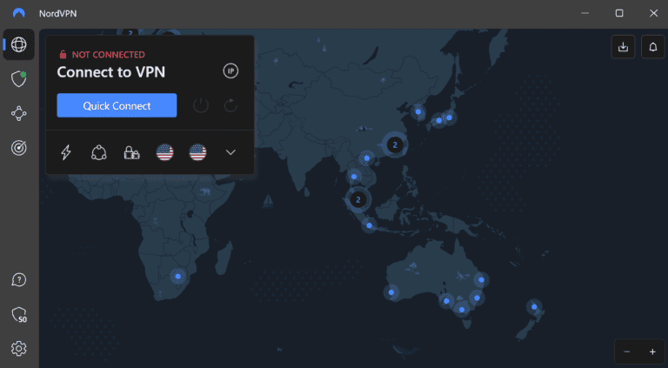Expand the connection panel chevron
The width and height of the screenshot is (668, 368).
pos(230,152)
